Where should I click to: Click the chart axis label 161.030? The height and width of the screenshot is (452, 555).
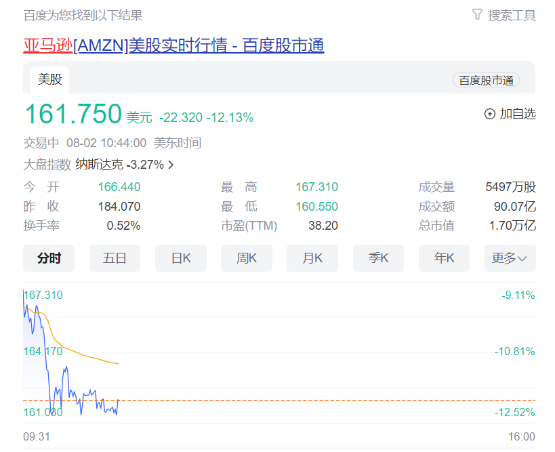click(x=43, y=412)
